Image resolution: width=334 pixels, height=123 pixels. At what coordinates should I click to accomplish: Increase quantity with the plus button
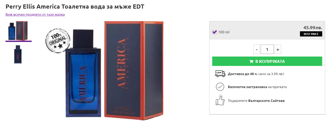pos(278,49)
